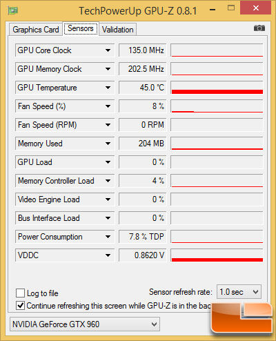
Task: Open the Power Consumption dropdown arrow
Action: pos(108,237)
